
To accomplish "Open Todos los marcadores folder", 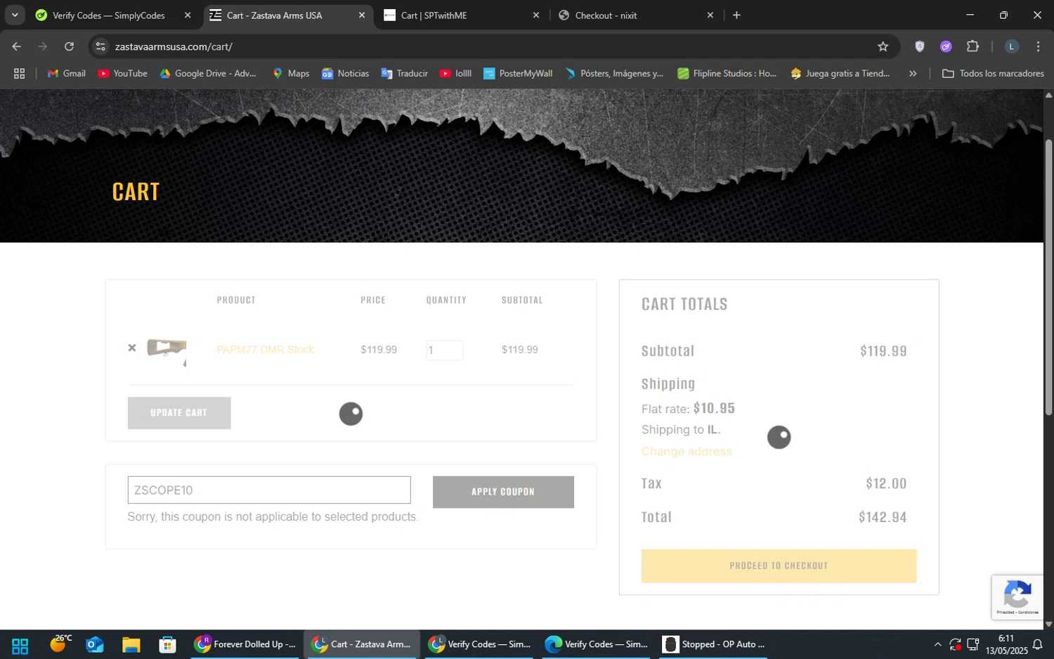I will [993, 73].
